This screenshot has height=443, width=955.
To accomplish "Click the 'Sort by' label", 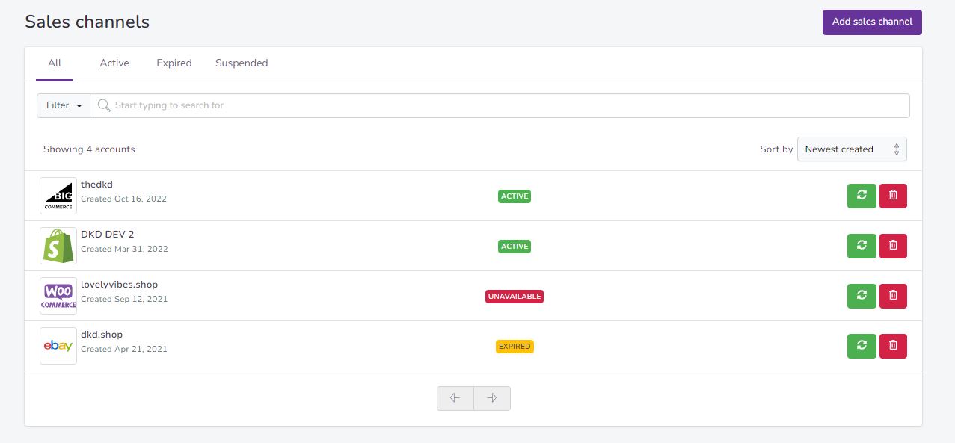I will tap(776, 149).
